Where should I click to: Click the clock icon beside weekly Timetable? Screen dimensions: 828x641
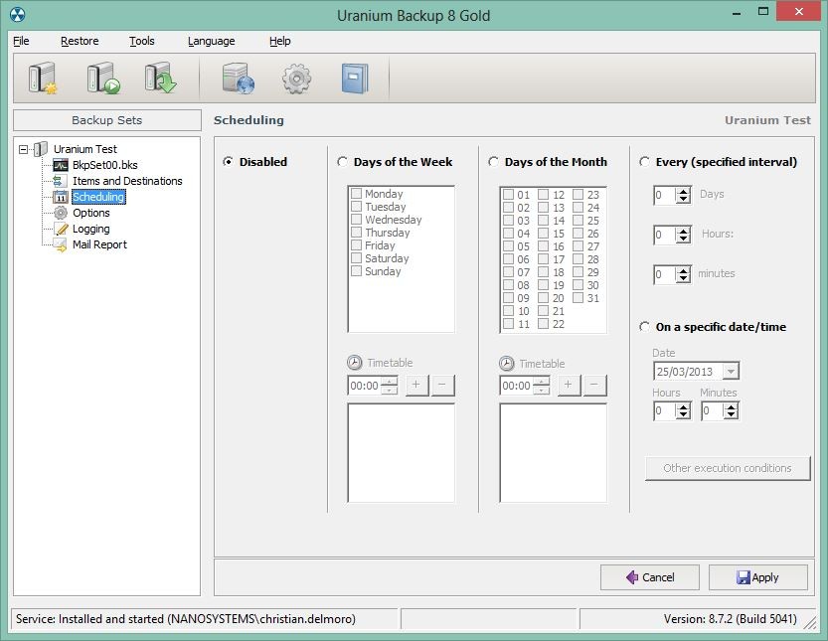354,363
